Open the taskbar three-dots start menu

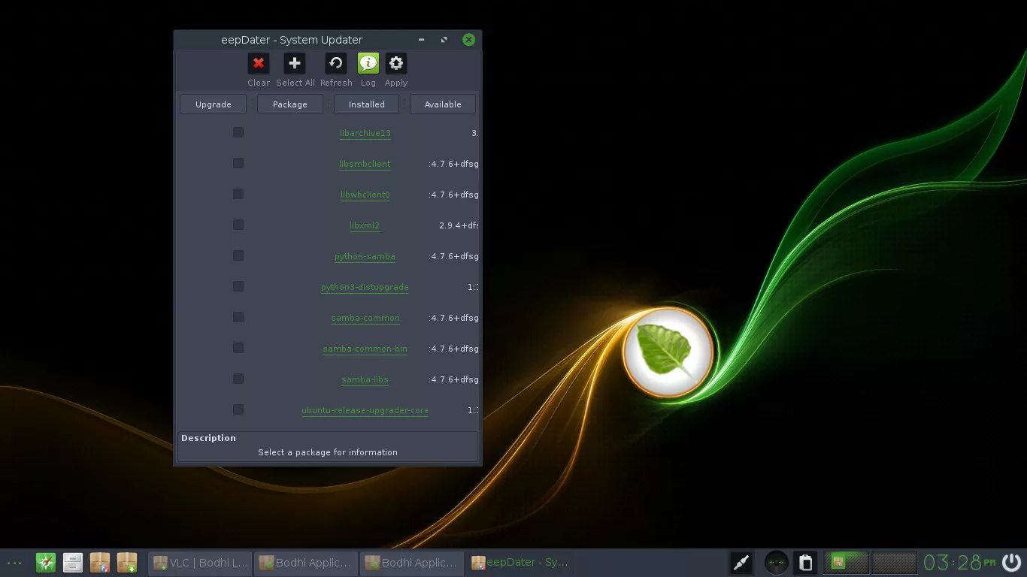pyautogui.click(x=14, y=563)
